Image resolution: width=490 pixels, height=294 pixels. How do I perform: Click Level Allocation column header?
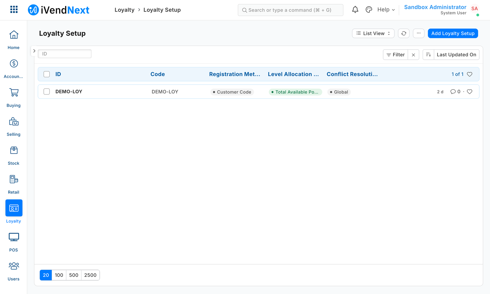(x=293, y=74)
